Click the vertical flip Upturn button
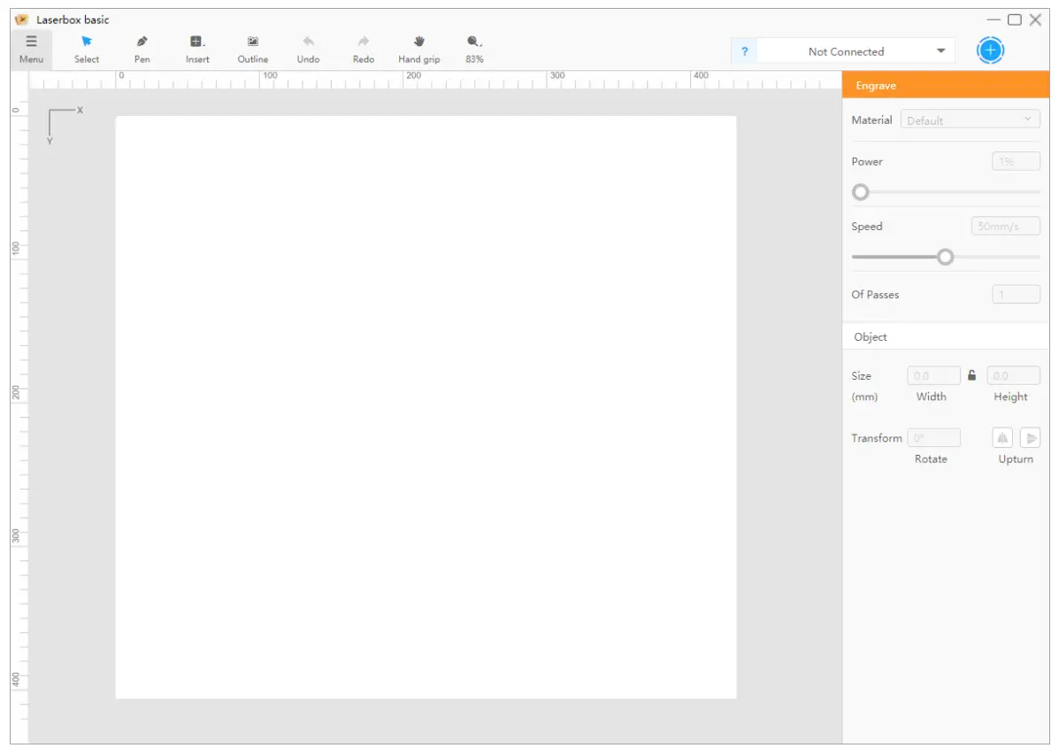The width and height of the screenshot is (1059, 748). (1030, 437)
